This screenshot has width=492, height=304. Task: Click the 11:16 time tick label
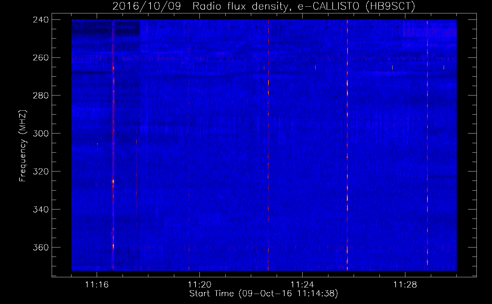pos(97,285)
